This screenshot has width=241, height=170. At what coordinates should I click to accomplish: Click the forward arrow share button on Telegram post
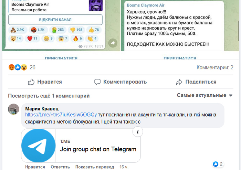113,43
